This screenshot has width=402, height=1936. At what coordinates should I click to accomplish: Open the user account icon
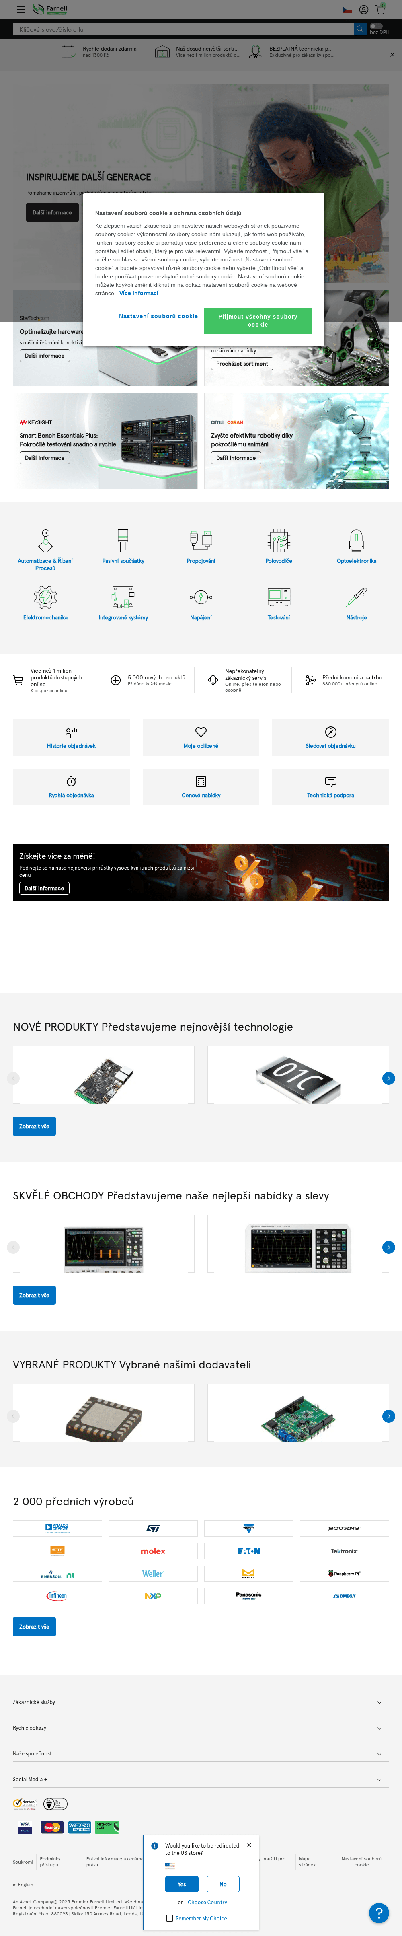(x=364, y=10)
